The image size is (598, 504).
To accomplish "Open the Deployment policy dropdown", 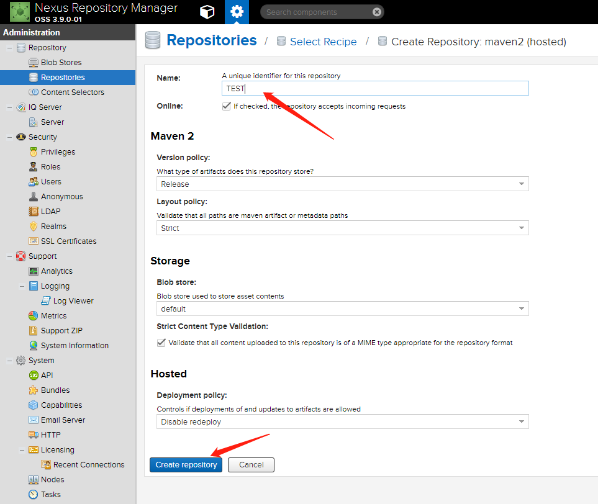I will click(x=343, y=421).
